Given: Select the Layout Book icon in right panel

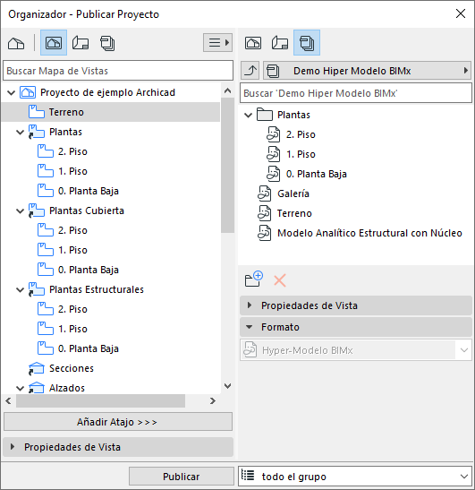Looking at the screenshot, I should (280, 43).
